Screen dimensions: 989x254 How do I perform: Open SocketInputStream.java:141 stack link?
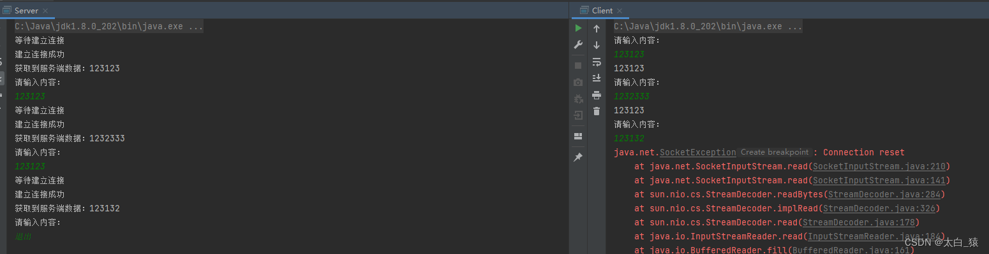pyautogui.click(x=879, y=180)
